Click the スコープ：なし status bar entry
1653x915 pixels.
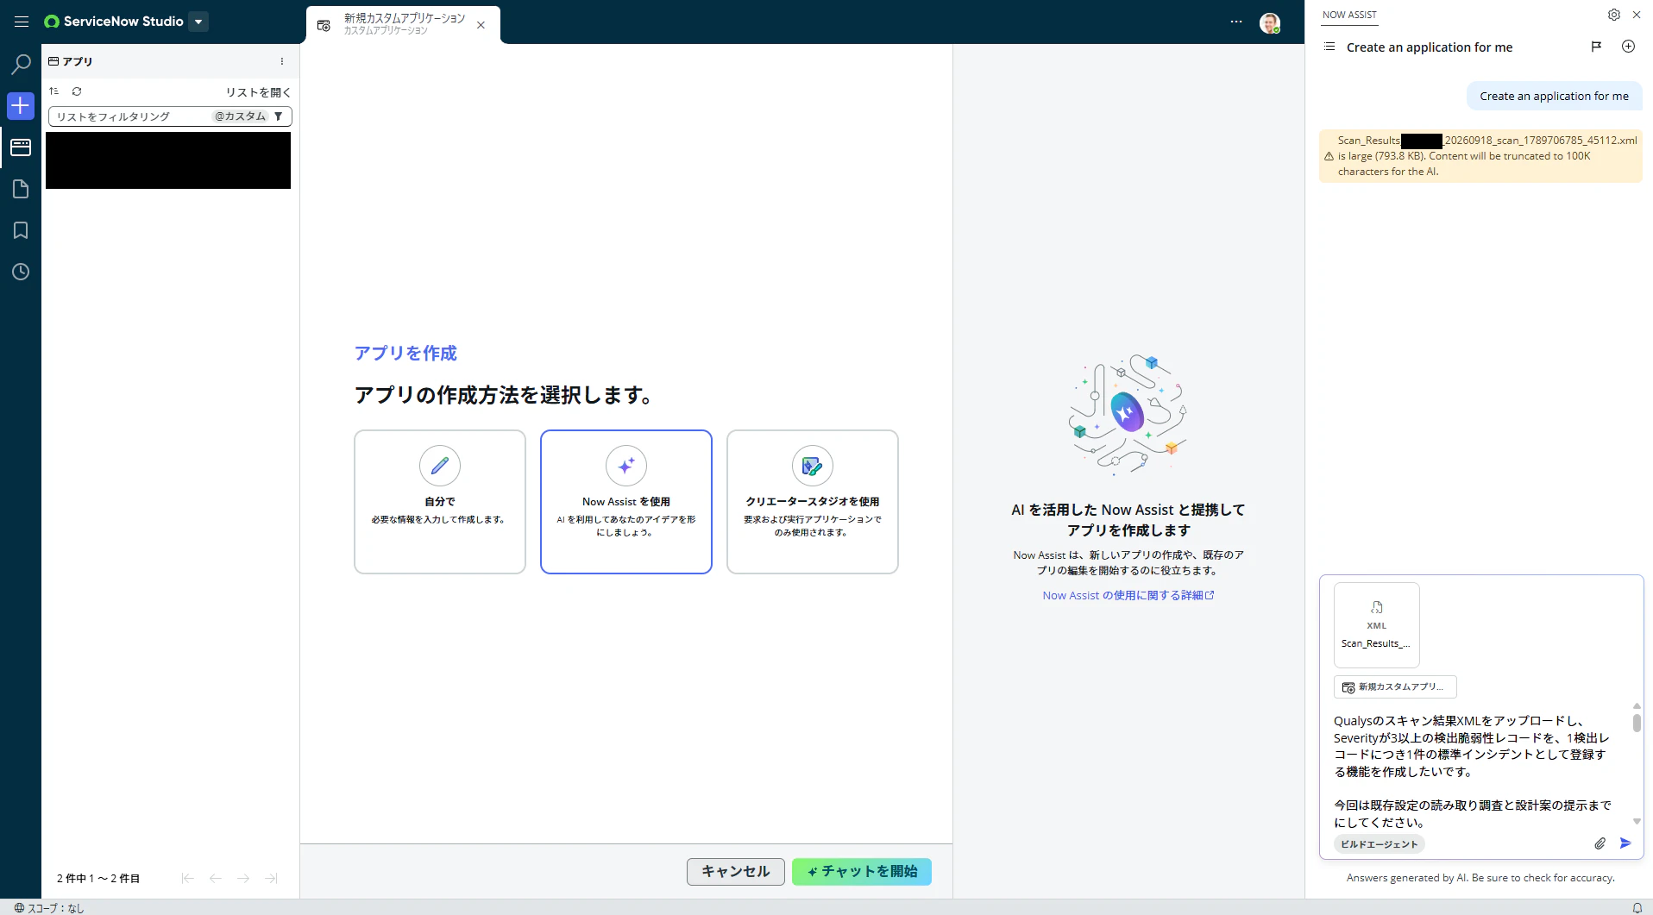click(49, 907)
